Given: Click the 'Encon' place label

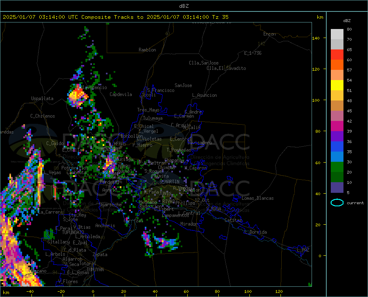Looking at the screenshot, I should (x=269, y=34).
